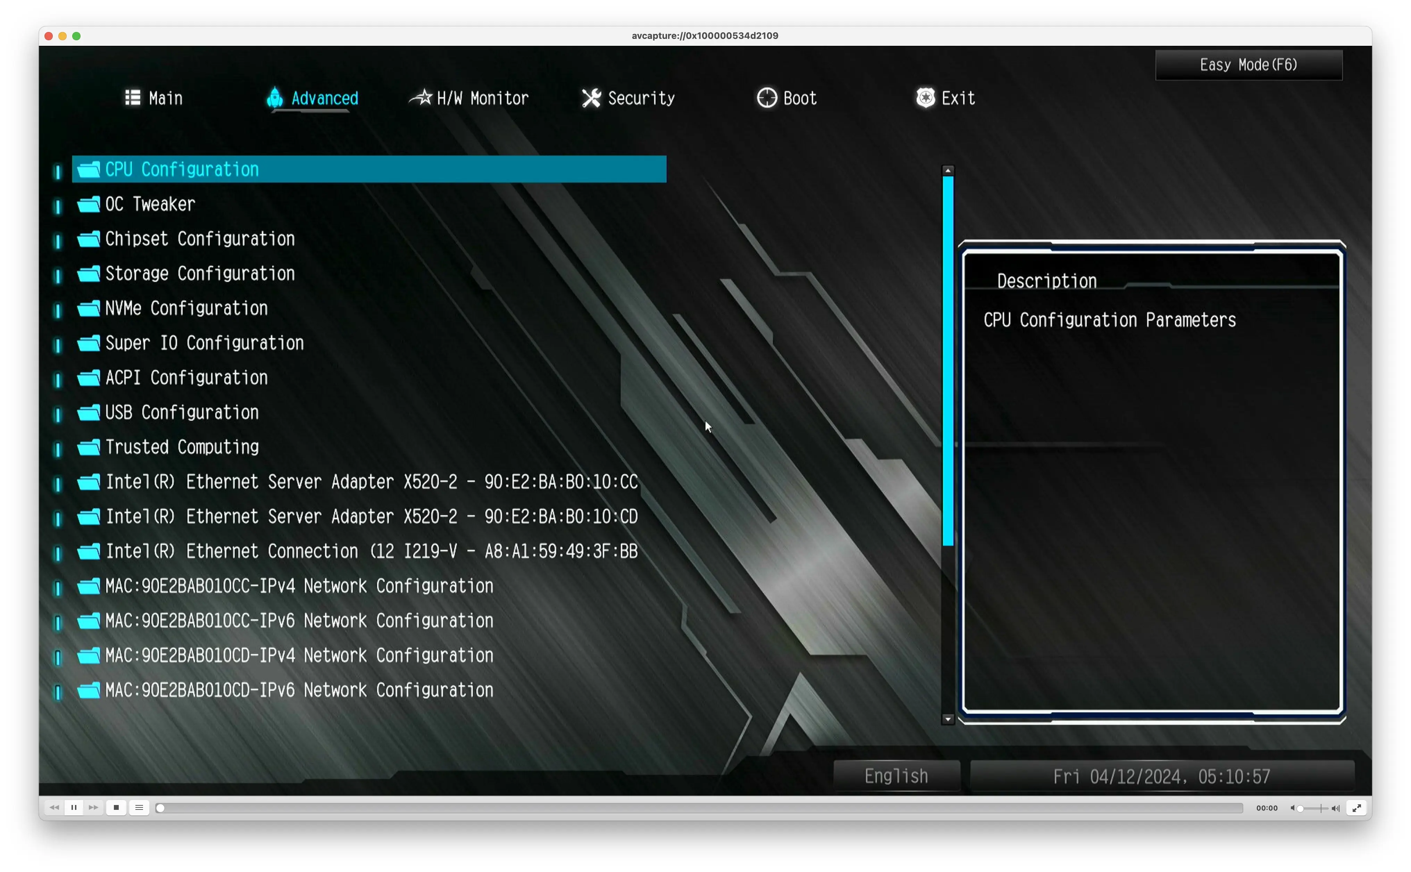Click the scrollbar down arrow
The height and width of the screenshot is (872, 1411).
tap(948, 719)
